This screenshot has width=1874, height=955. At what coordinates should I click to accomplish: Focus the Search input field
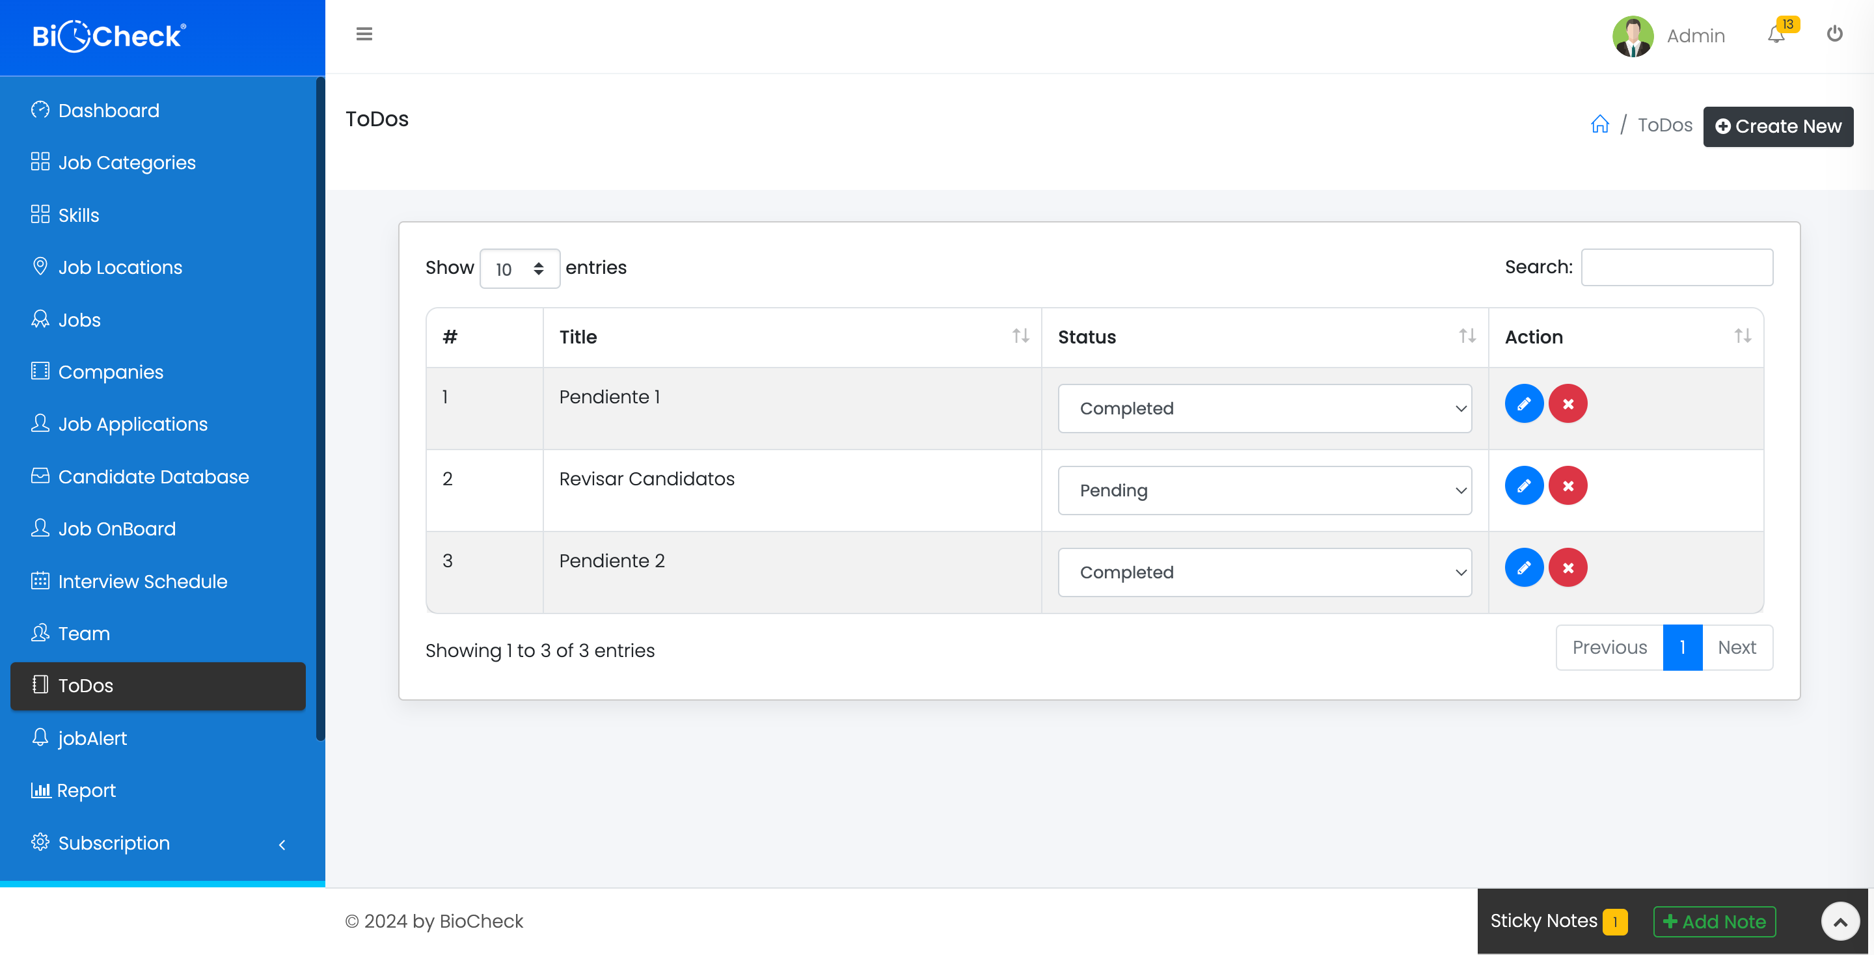tap(1676, 267)
